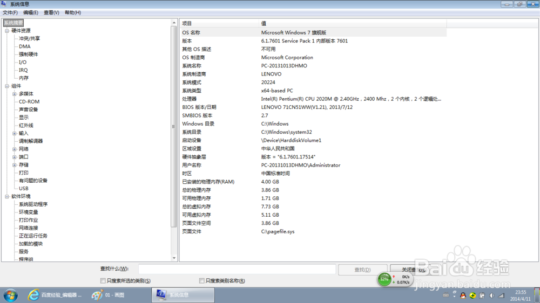Focus the 查找什么 search input field

237,269
